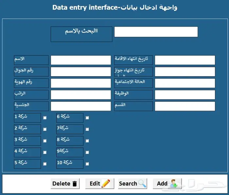Image resolution: width=229 pixels, height=195 pixels.
Task: Click the تاريخ انتهاء الاقامة input field
Action: [185, 60]
